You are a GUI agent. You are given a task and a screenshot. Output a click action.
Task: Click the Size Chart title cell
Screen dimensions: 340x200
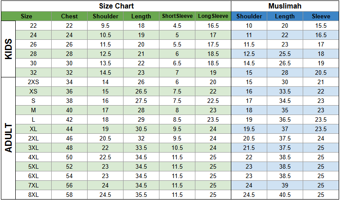pos(116,6)
